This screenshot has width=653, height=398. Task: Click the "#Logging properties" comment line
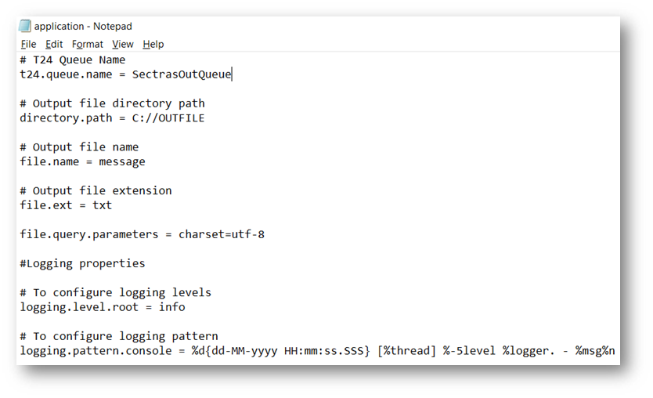tap(82, 263)
